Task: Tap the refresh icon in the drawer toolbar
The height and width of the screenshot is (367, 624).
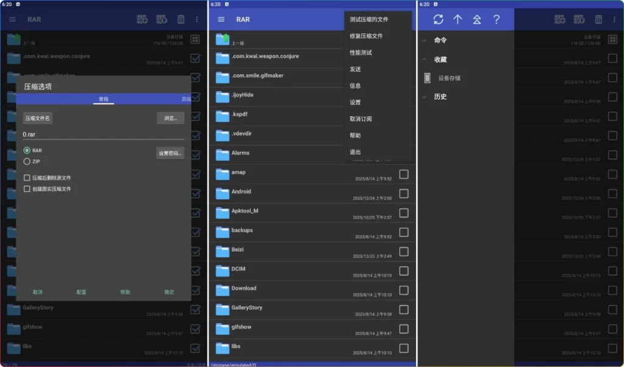Action: [439, 19]
